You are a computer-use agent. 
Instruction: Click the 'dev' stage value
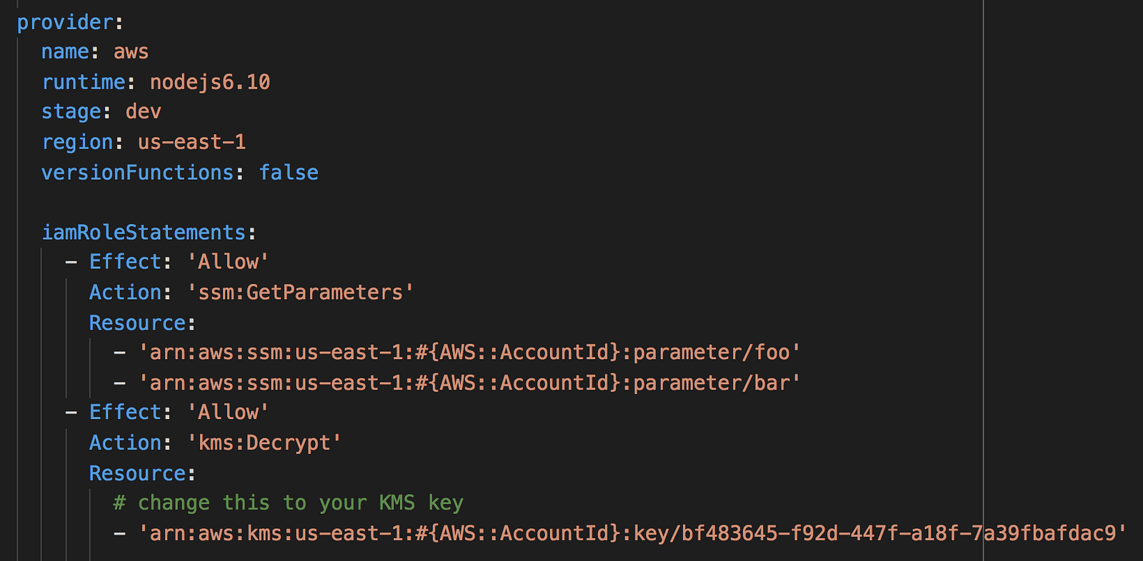143,112
